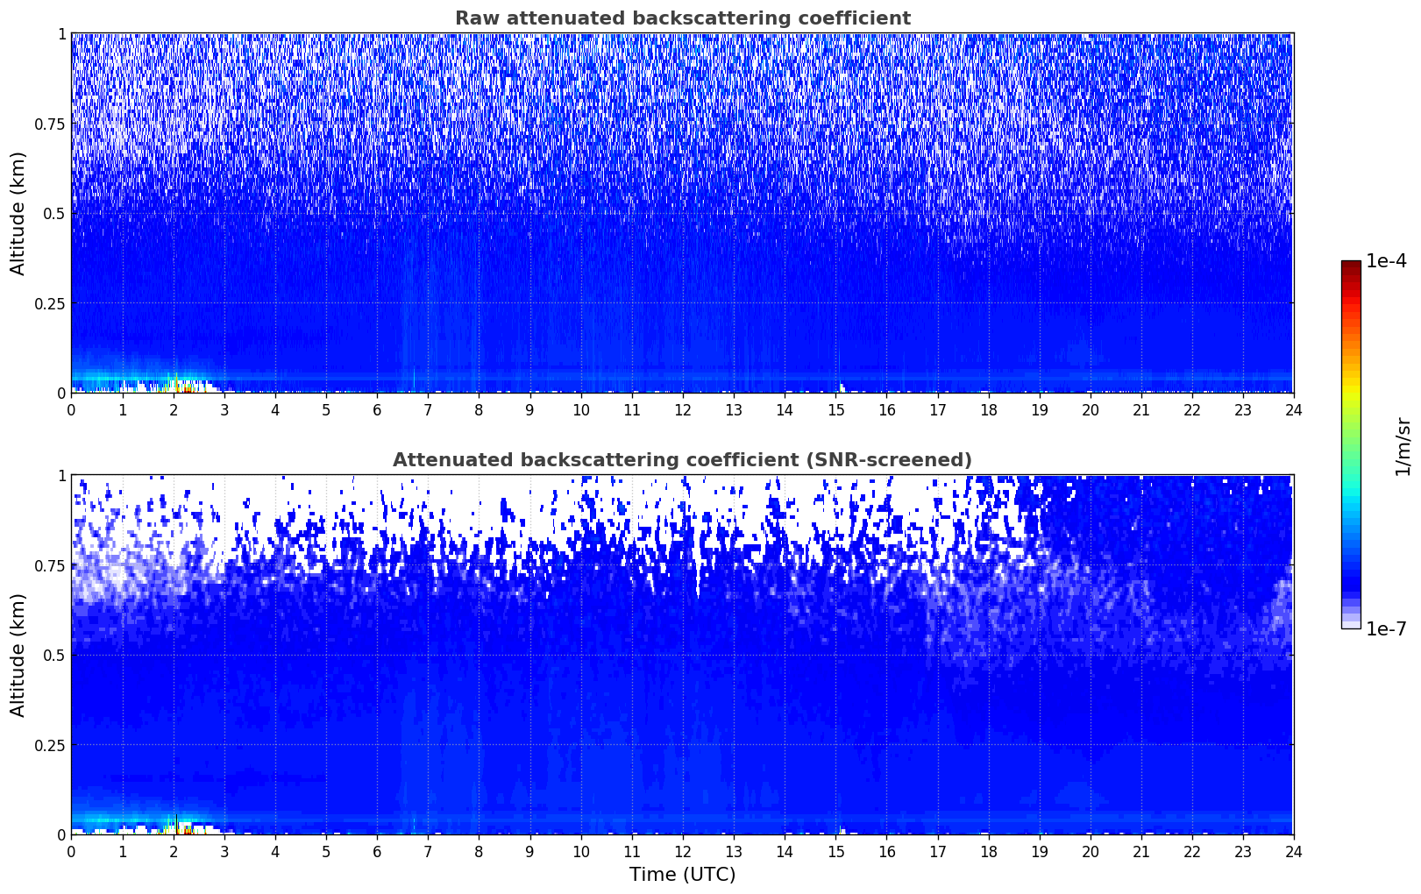Select hour 19 tick on bottom panel's time axis

click(x=1039, y=851)
